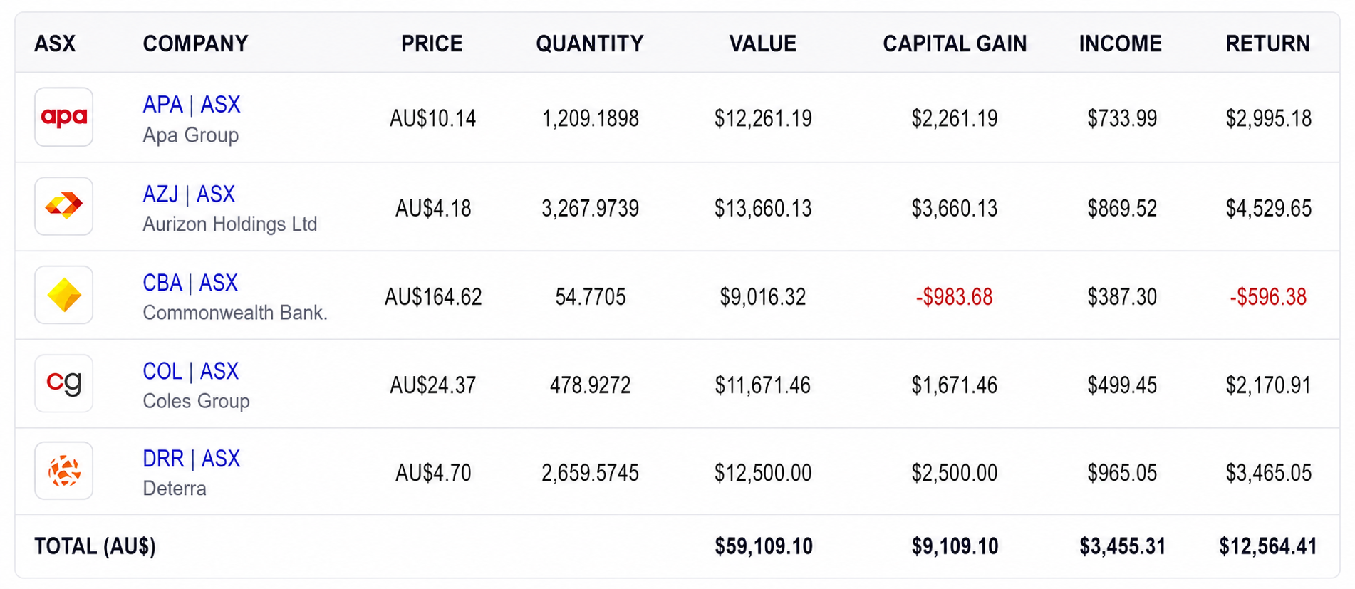The width and height of the screenshot is (1355, 589).
Task: Click the $1,671.46 capital gain cell
Action: coord(955,385)
